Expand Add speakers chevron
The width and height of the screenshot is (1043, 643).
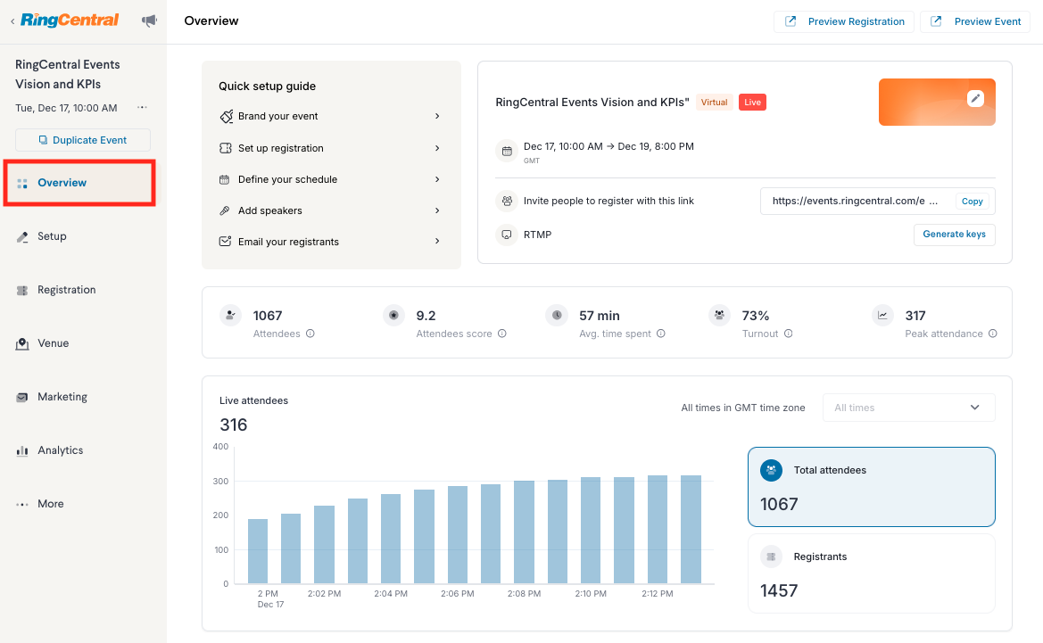point(437,210)
